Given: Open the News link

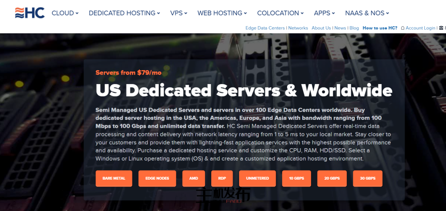Looking at the screenshot, I should tap(340, 28).
